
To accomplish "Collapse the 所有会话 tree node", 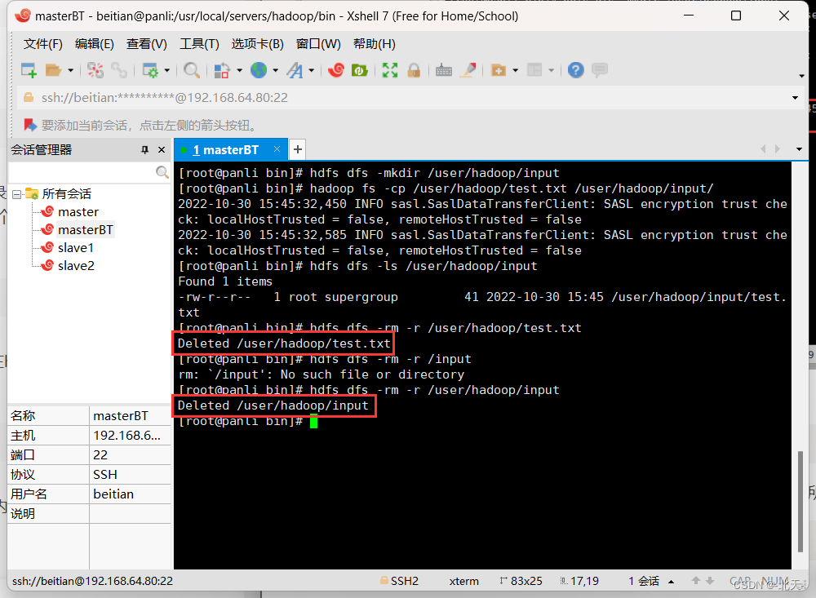I will coord(16,194).
